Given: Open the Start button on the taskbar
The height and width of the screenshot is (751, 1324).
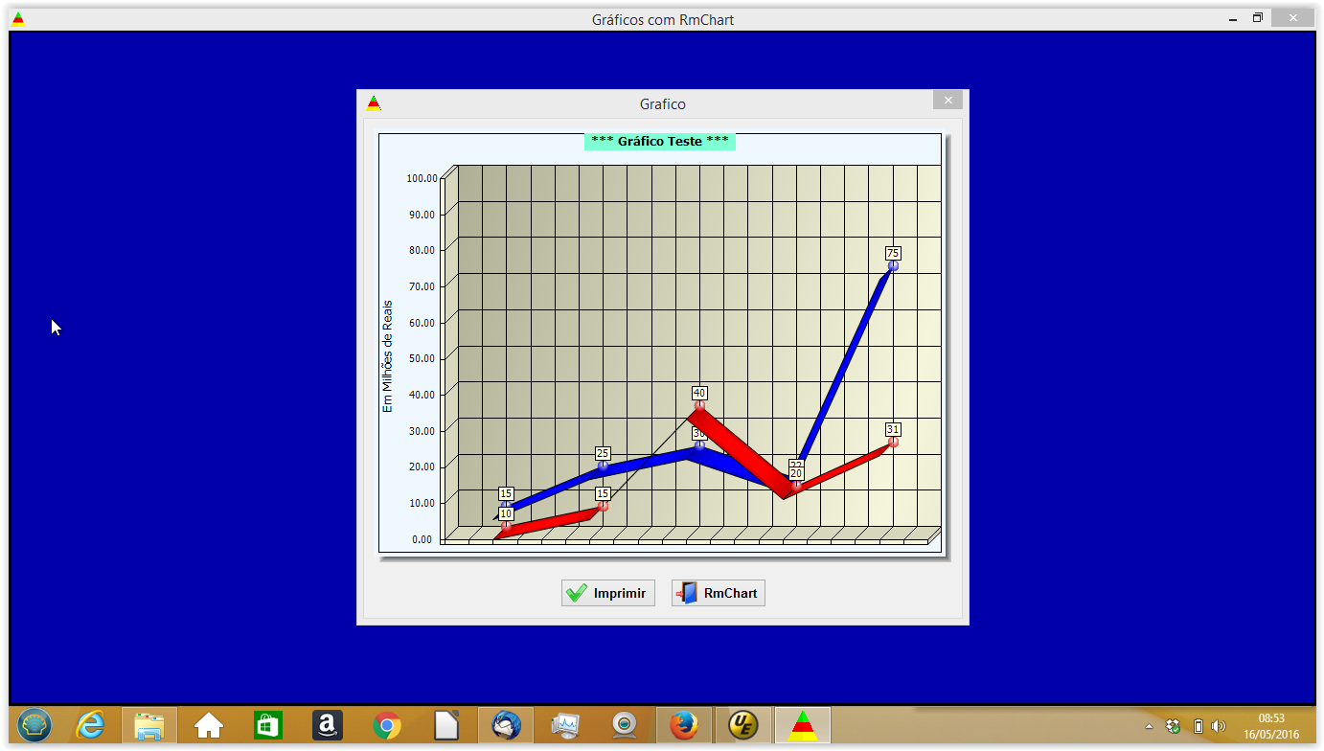Looking at the screenshot, I should (34, 726).
